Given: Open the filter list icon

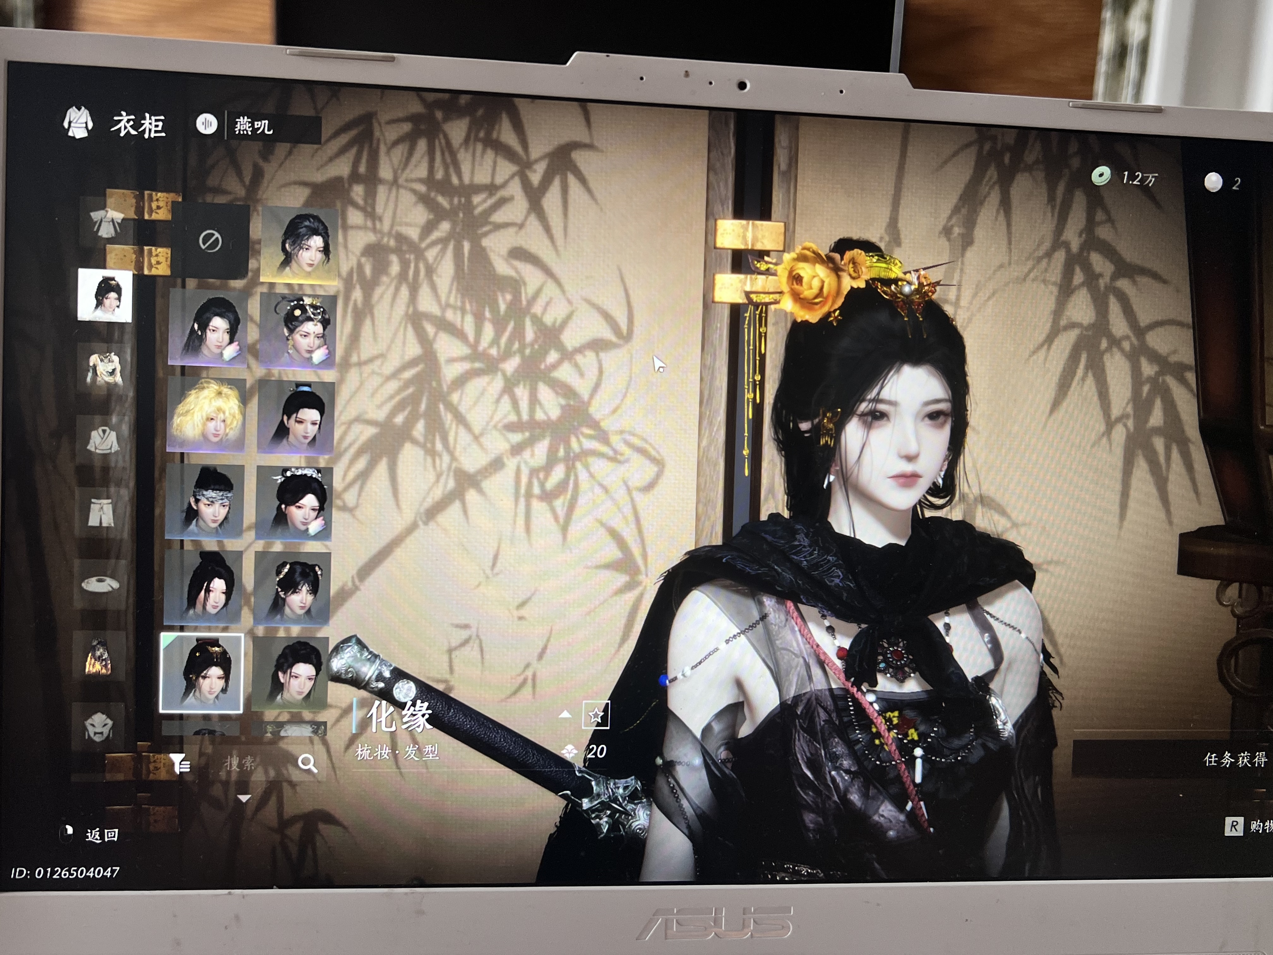Looking at the screenshot, I should (180, 763).
